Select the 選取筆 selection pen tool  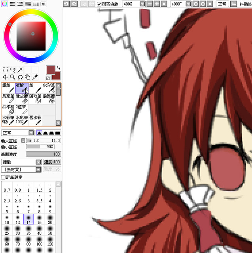[x=35, y=99]
